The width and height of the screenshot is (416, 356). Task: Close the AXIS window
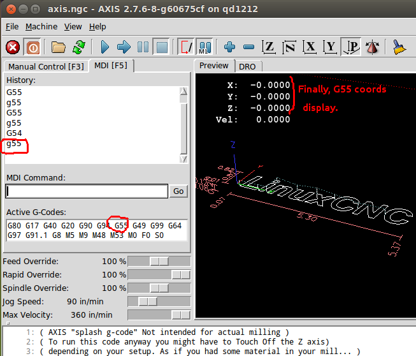point(11,10)
